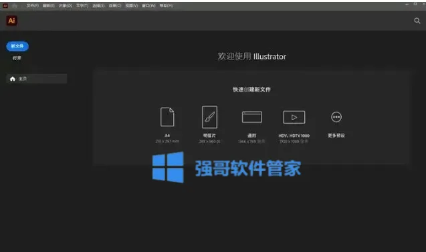Choose the HDV, HDTV 1080 video preset
This screenshot has height=252, width=426.
294,117
